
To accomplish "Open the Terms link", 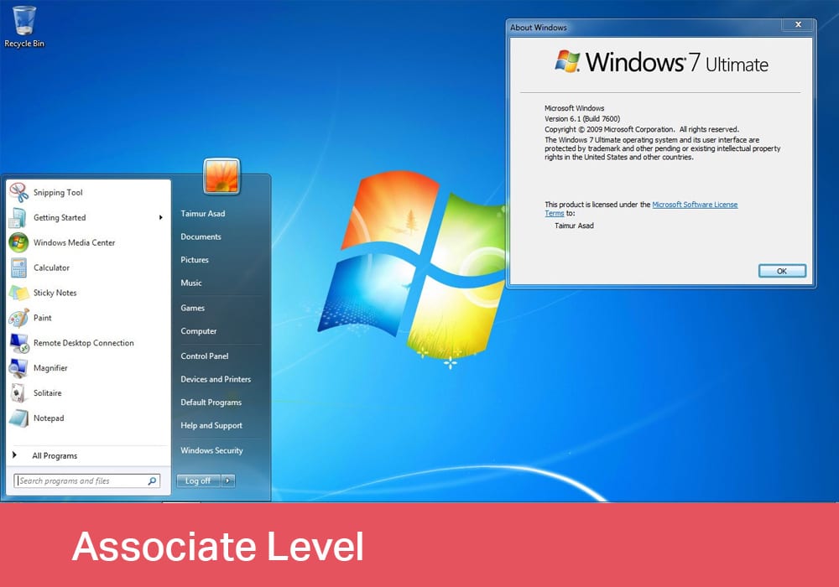I will pyautogui.click(x=555, y=213).
